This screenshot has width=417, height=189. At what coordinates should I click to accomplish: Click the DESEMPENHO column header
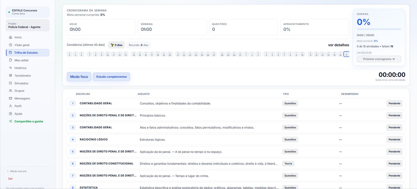click(x=350, y=94)
